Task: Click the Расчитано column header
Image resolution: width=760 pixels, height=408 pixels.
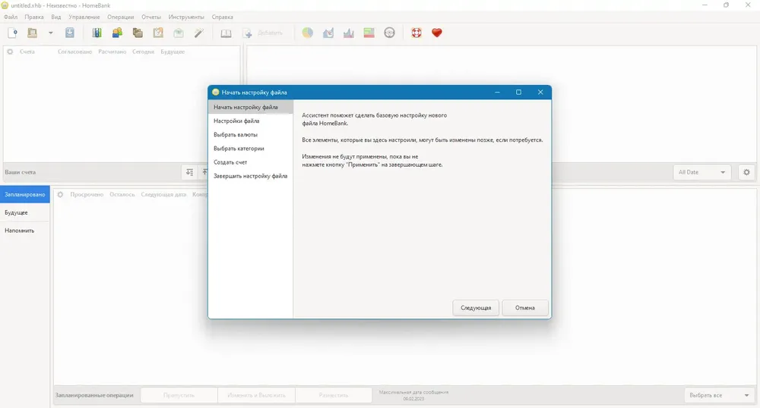Action: tap(112, 52)
